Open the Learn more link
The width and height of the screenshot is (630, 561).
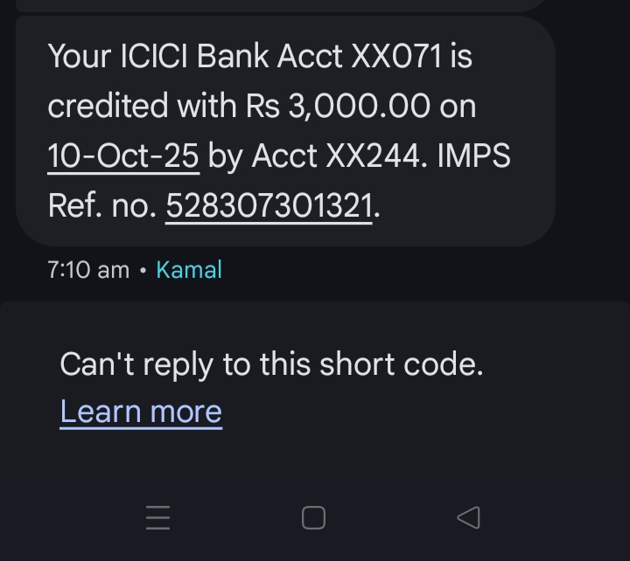[141, 411]
